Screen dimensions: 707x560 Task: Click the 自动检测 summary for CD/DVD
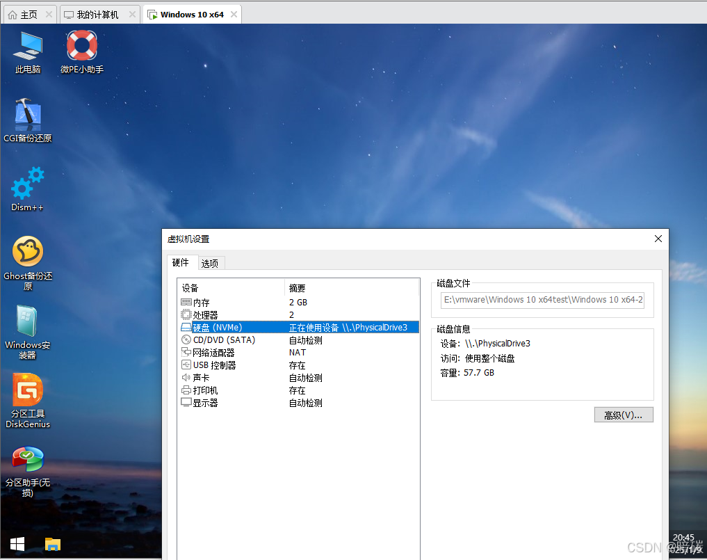306,340
